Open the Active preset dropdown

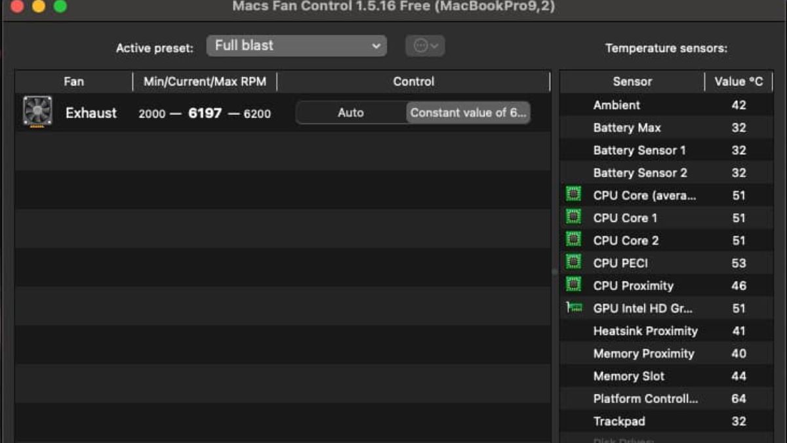pos(296,46)
